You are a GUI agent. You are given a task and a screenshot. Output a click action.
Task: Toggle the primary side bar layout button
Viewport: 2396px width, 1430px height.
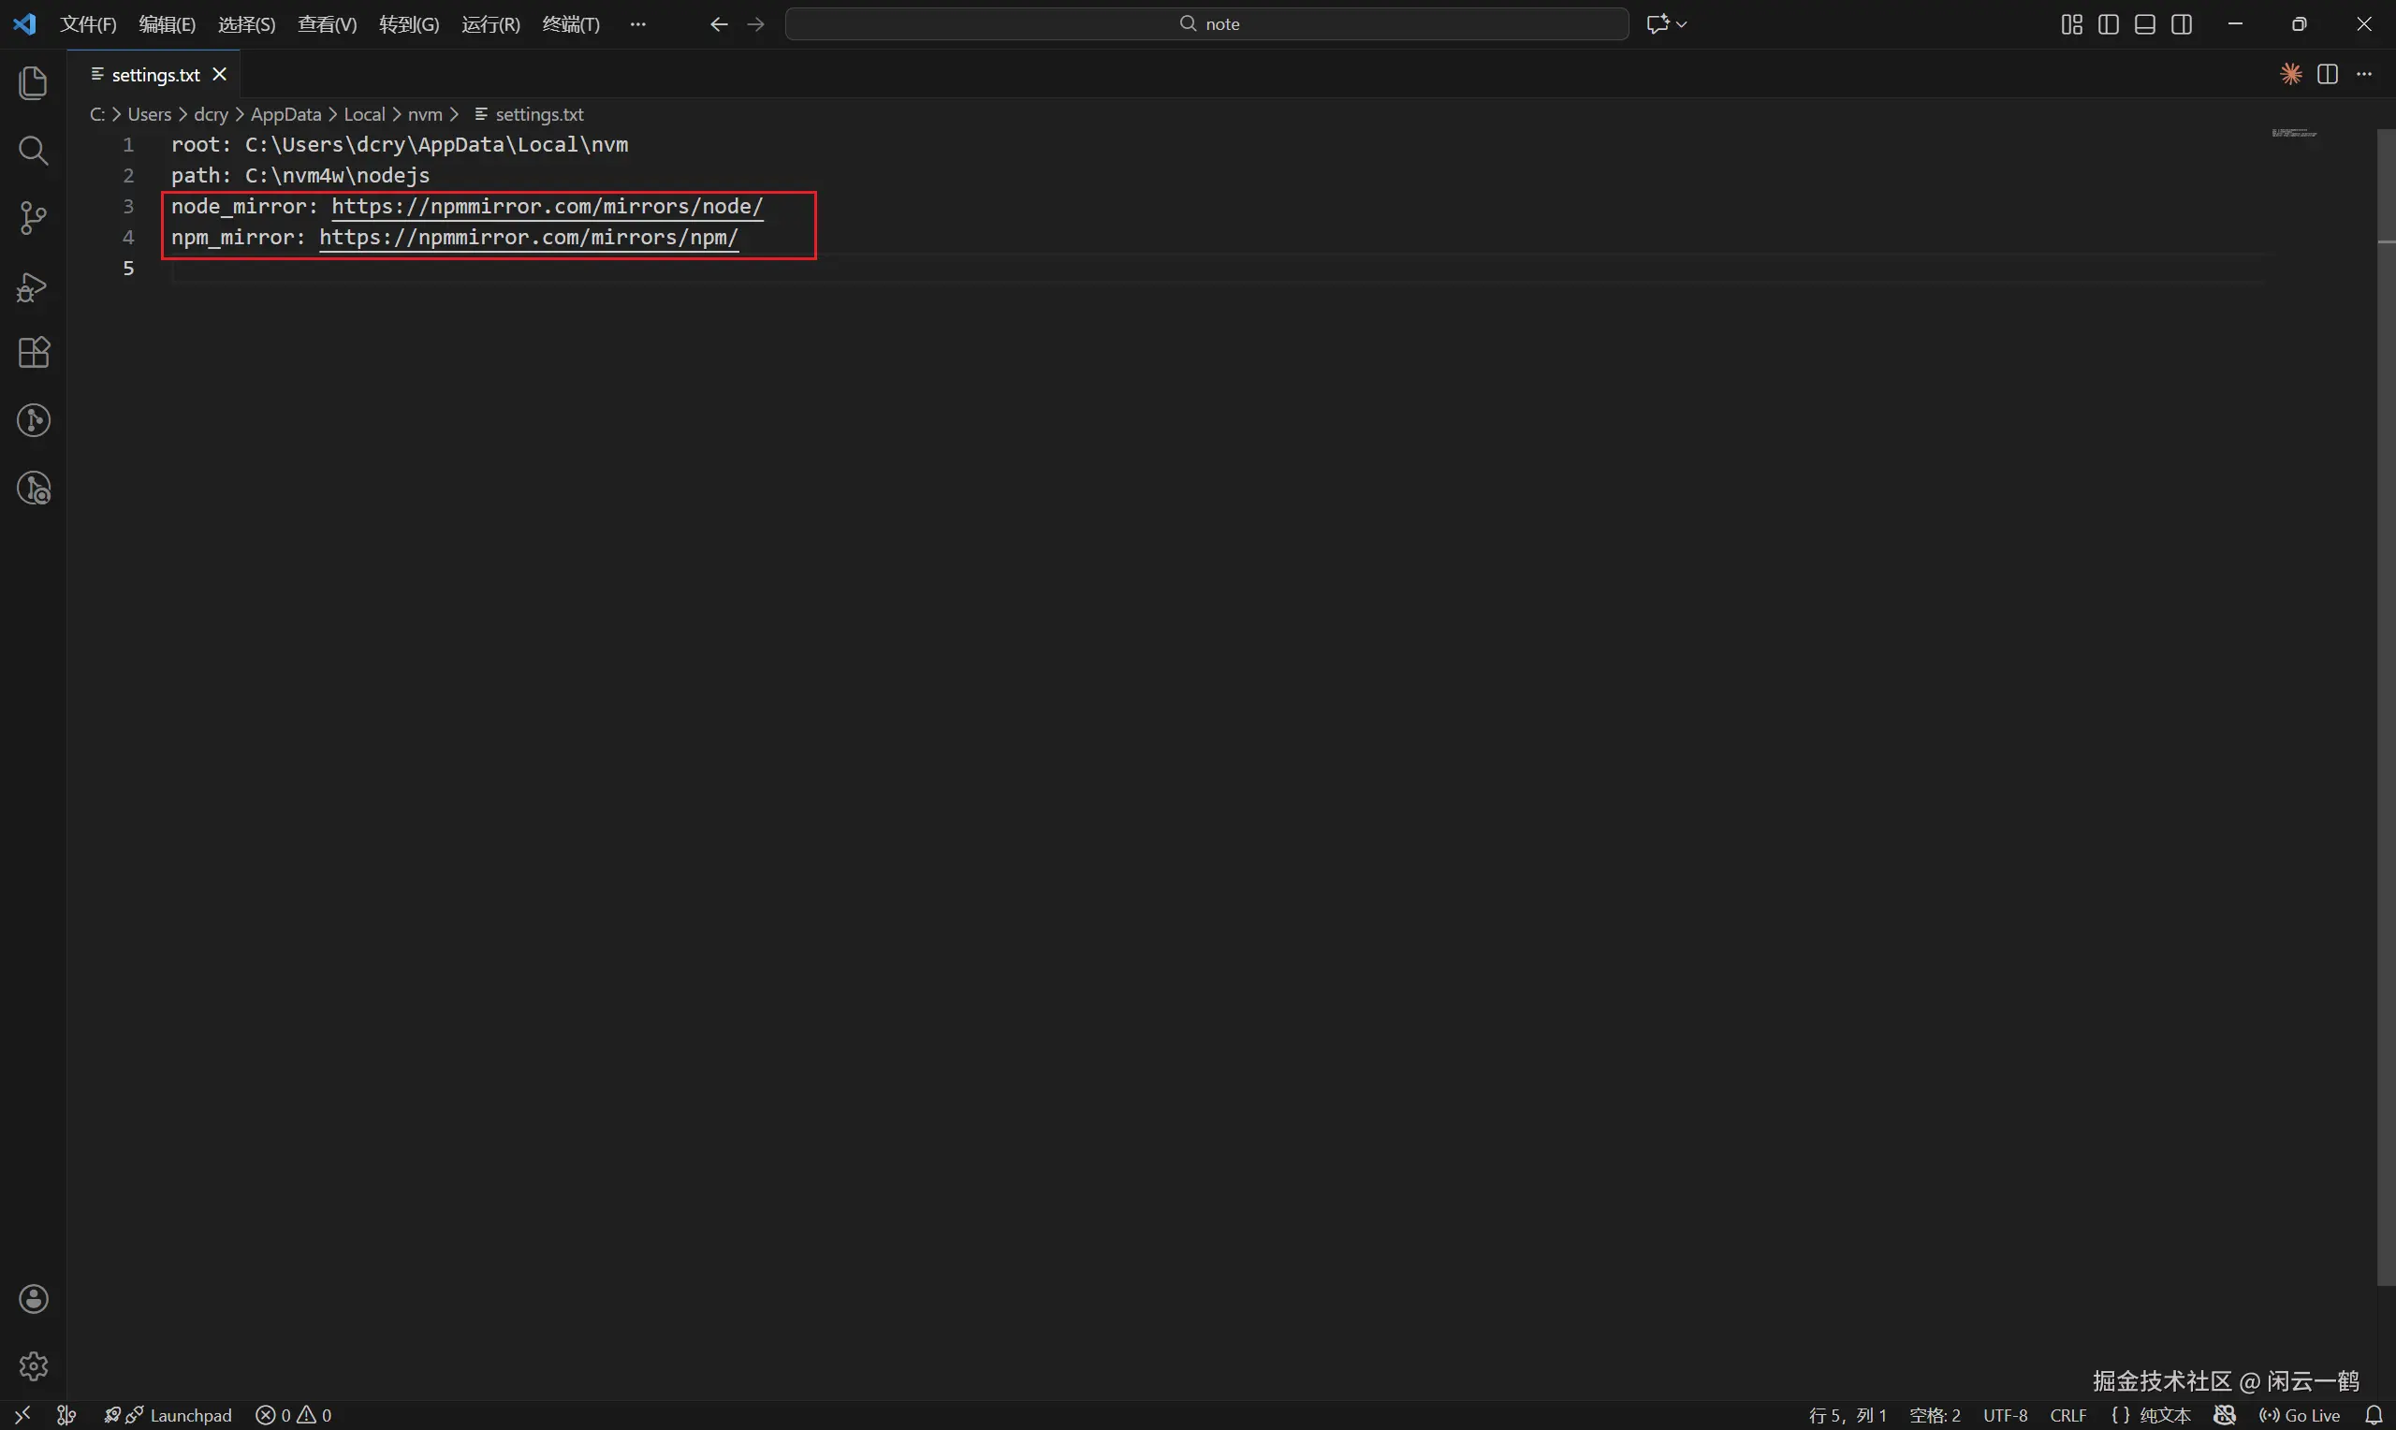2108,24
